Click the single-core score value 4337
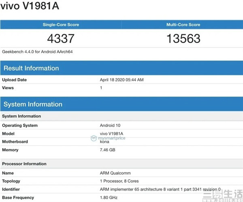Viewport: 243px width, 202px height. coord(61,39)
